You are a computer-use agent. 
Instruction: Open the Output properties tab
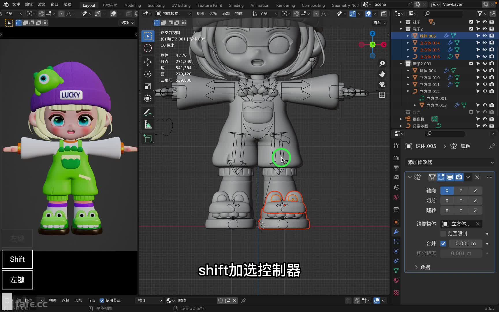point(396,168)
